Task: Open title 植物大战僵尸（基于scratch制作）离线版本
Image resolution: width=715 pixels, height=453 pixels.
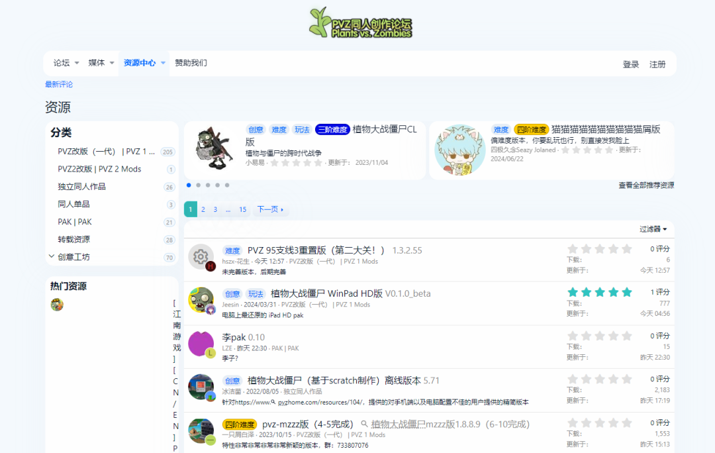Action: coord(334,380)
